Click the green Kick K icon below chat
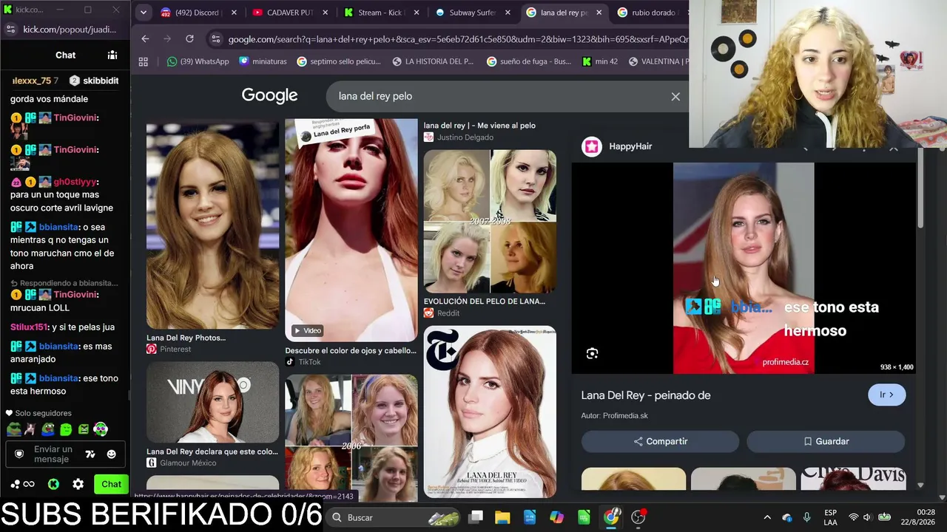 53,485
